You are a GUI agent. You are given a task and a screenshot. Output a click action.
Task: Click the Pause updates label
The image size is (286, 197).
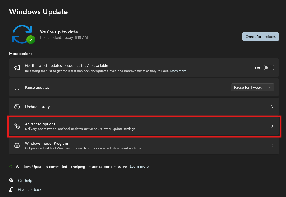37,88
